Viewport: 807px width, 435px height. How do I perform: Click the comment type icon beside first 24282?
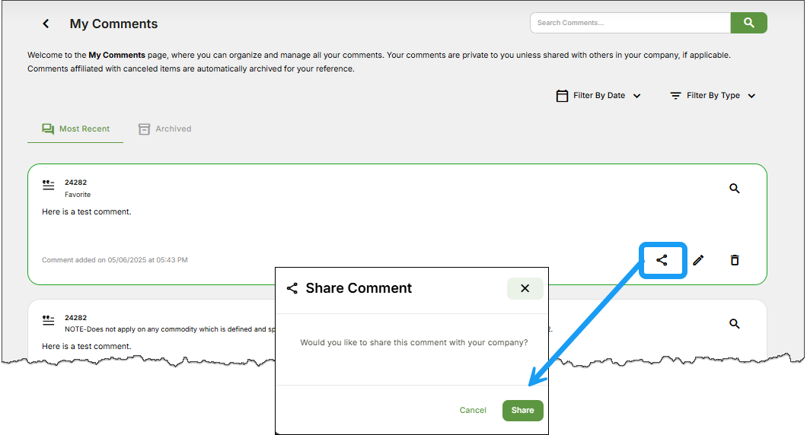coord(49,185)
